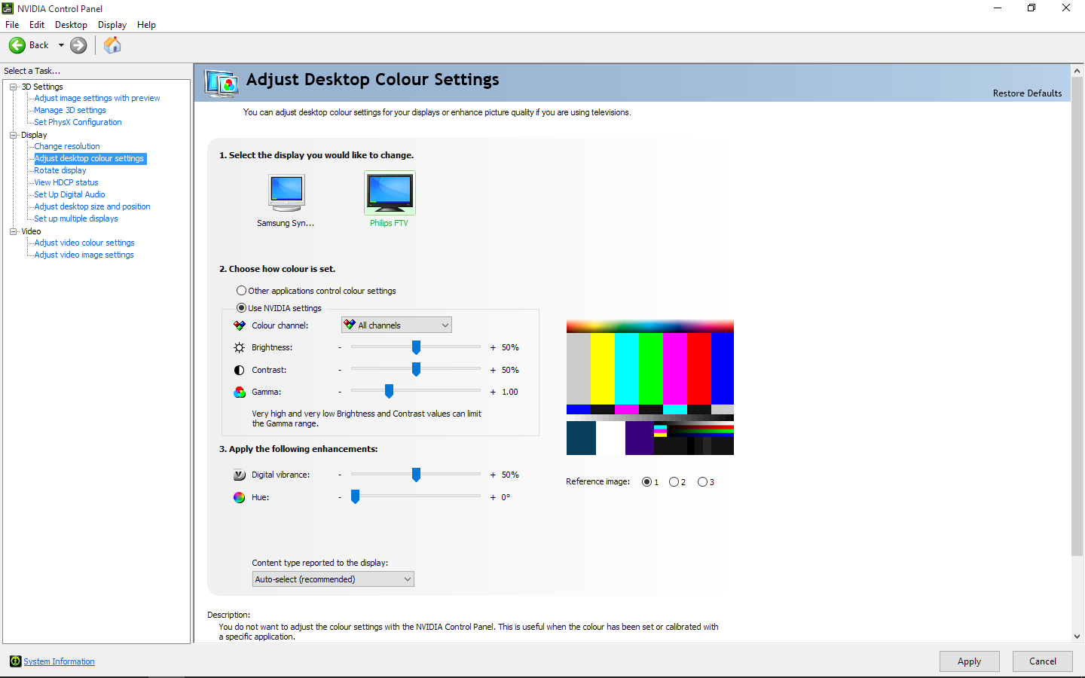Click the Digital vibrance icon

239,475
